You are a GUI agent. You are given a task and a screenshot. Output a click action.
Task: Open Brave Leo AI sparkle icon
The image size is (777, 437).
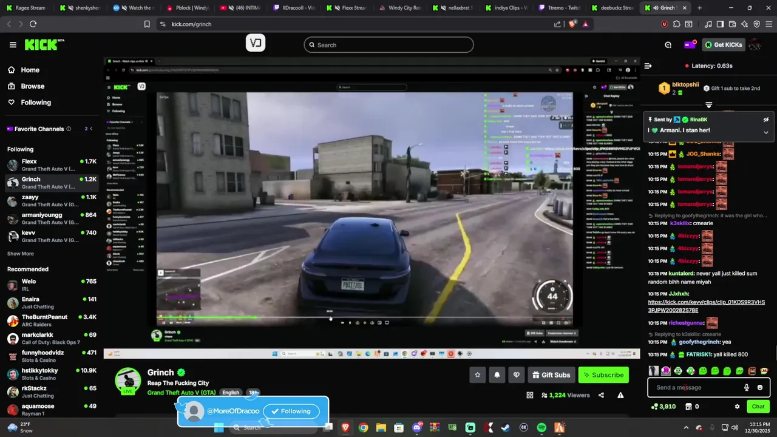(745, 24)
